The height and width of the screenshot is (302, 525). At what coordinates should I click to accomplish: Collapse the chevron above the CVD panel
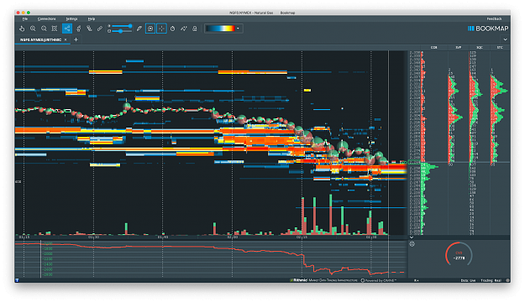pos(412,237)
